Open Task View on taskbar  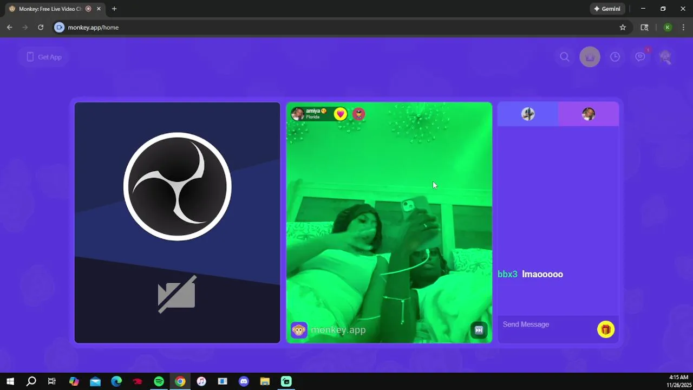click(x=52, y=381)
